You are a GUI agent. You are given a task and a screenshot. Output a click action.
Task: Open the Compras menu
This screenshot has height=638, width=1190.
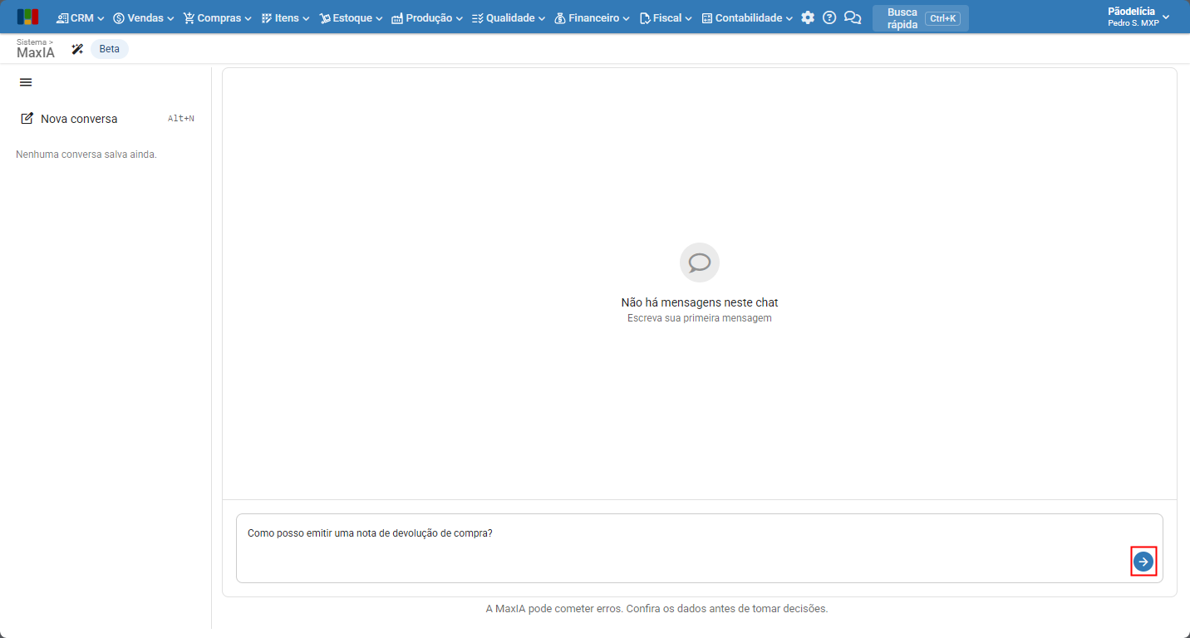click(x=217, y=17)
